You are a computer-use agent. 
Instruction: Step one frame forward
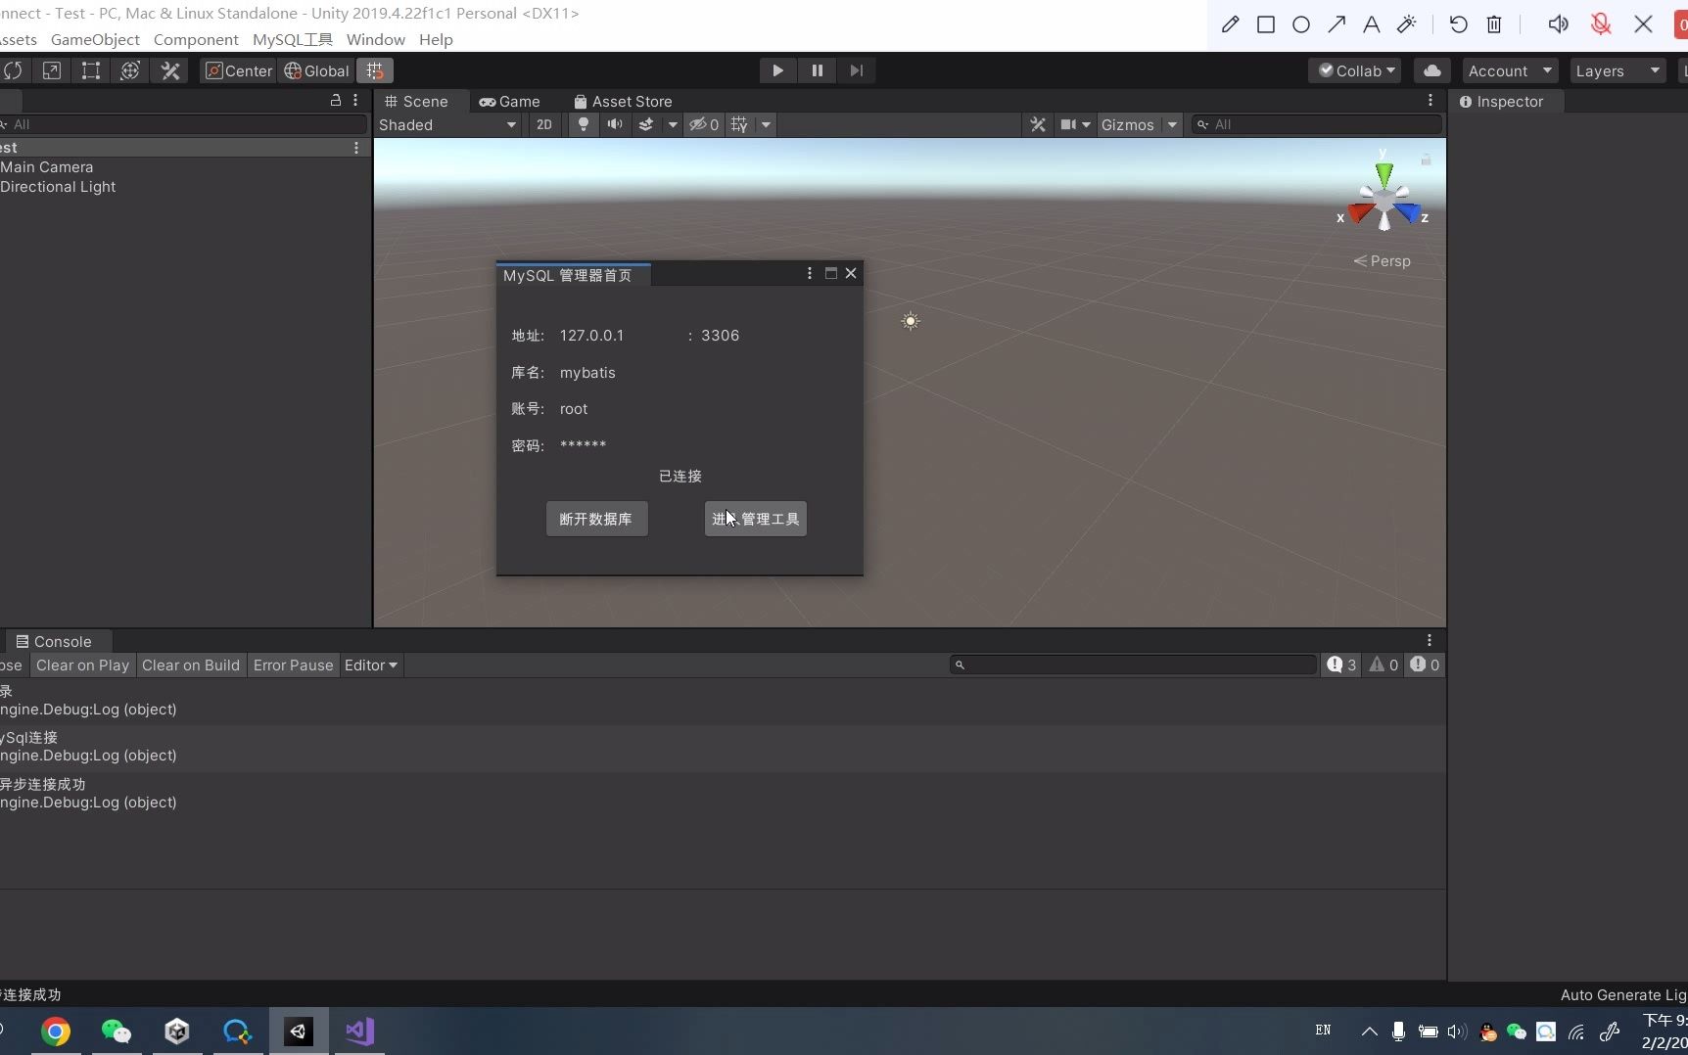(x=856, y=70)
